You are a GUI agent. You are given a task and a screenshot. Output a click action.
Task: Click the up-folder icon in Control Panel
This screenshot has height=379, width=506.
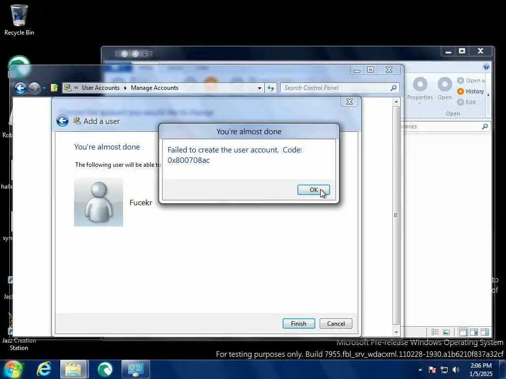(x=54, y=88)
